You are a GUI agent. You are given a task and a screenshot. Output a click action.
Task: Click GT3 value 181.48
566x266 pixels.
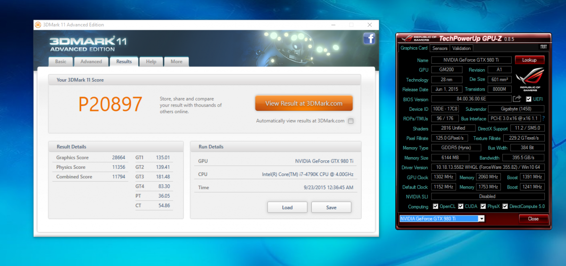(x=163, y=177)
